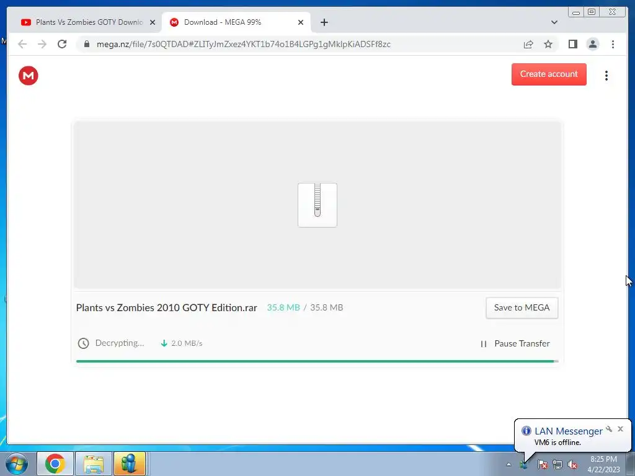Click the download speed arrow icon
This screenshot has height=476, width=635.
[x=164, y=343]
